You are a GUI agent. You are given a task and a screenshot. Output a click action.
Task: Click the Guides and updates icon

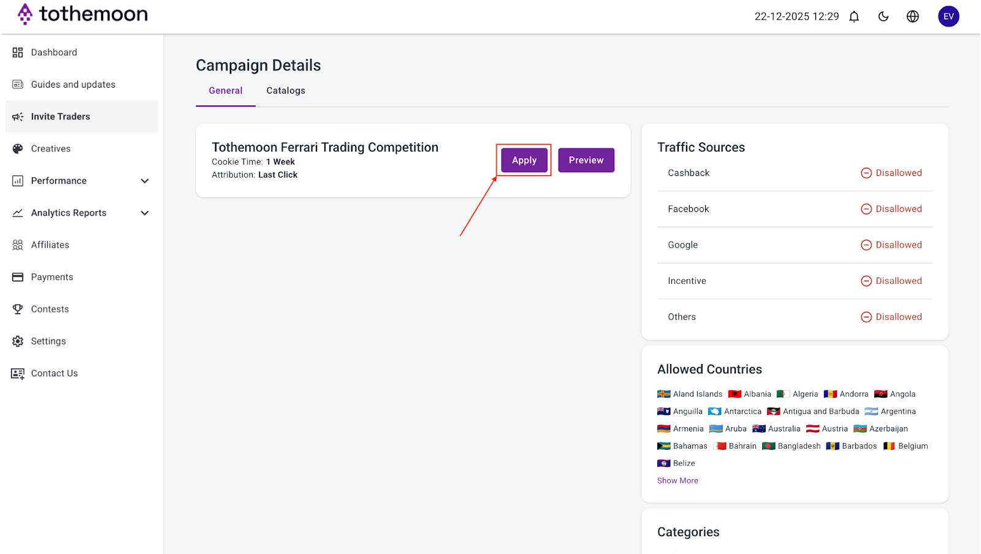18,85
